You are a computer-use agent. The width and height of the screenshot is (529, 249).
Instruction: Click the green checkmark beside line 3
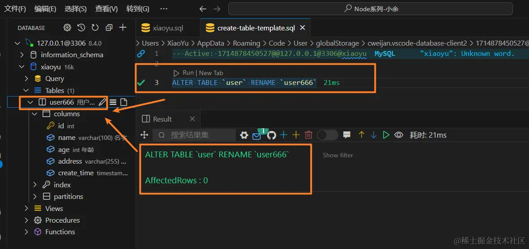(x=141, y=83)
